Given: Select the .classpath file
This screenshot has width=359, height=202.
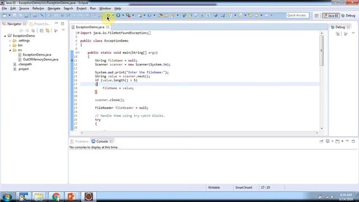Looking at the screenshot, I should pos(25,64).
